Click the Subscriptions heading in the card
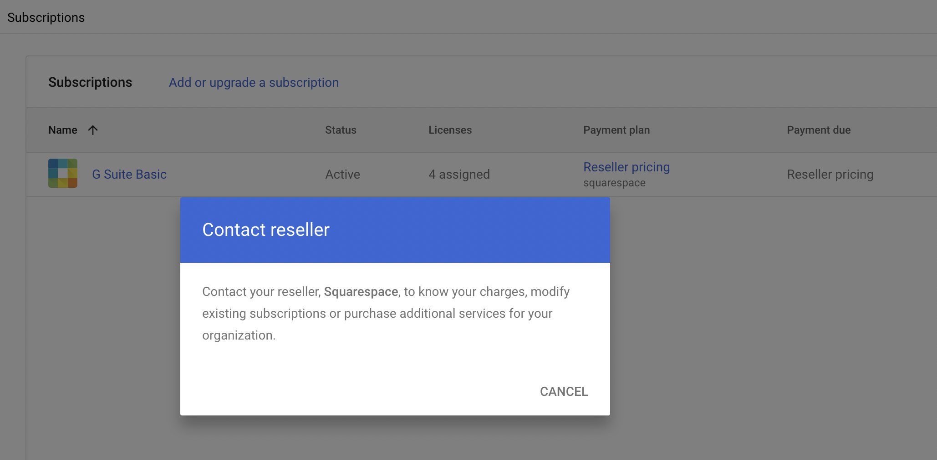The image size is (937, 460). (x=90, y=82)
